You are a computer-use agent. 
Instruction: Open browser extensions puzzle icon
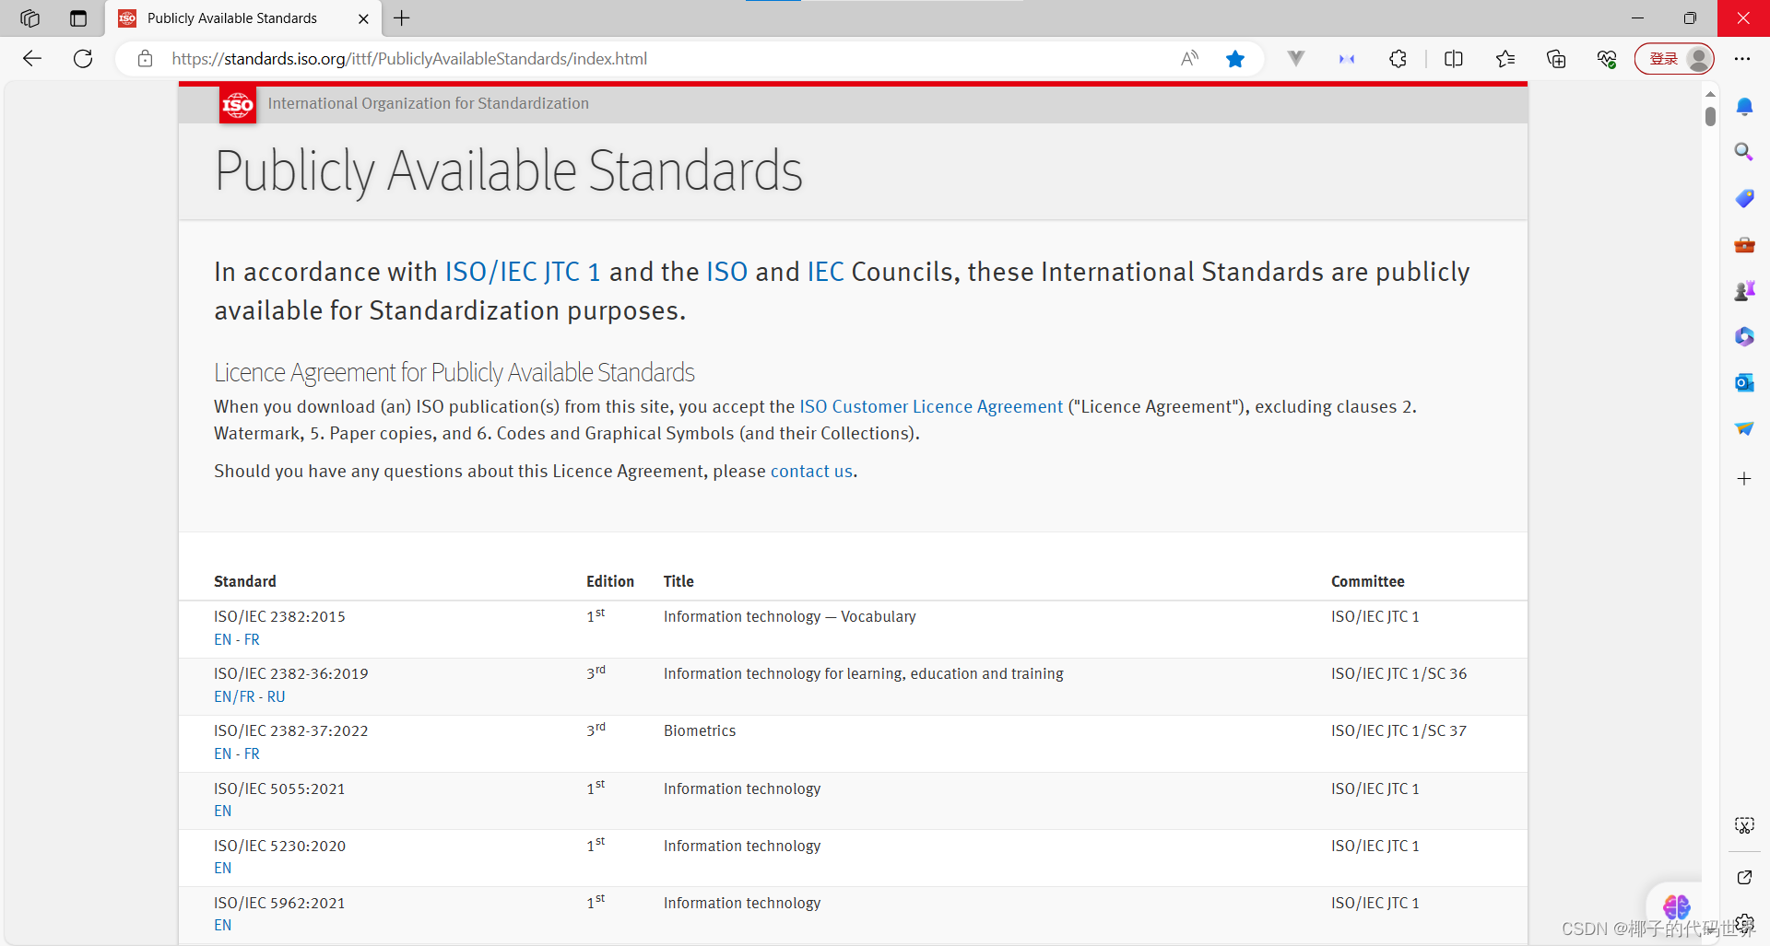pos(1398,59)
